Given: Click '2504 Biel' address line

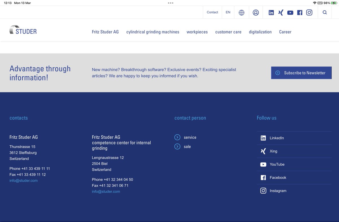Looking at the screenshot, I should (x=100, y=163).
